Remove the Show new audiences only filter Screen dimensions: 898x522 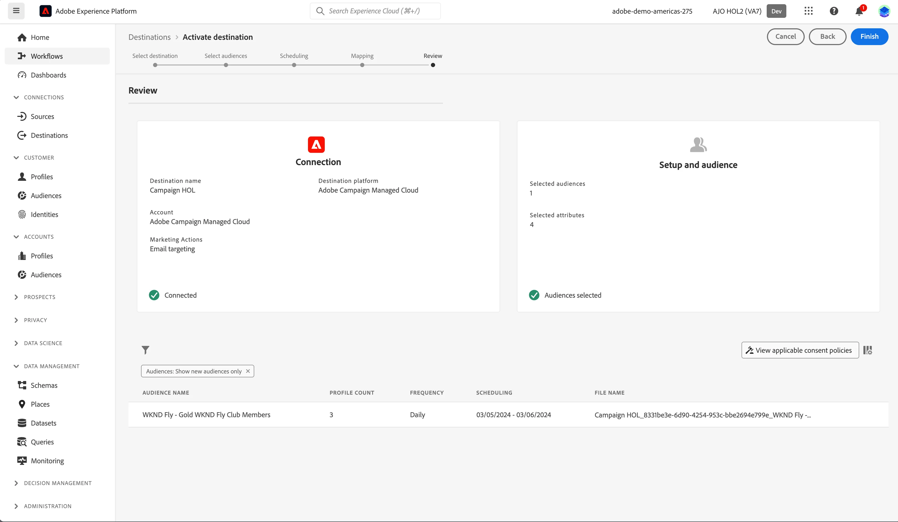248,371
